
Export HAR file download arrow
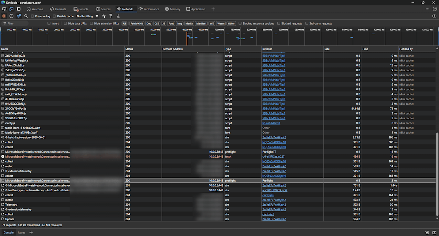118,16
